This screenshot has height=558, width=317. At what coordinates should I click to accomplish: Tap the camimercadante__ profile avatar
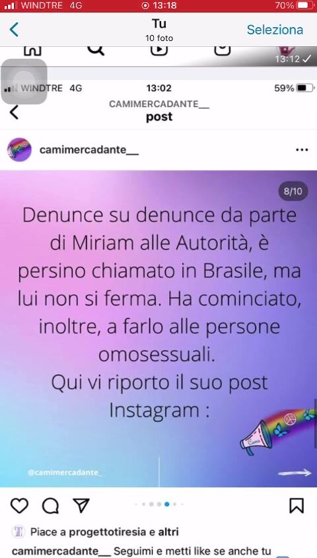click(19, 150)
